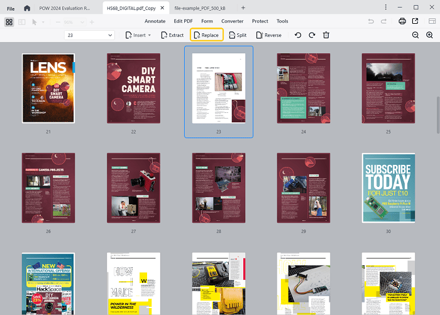
Task: Delete the selected page with trash icon
Action: 326,35
